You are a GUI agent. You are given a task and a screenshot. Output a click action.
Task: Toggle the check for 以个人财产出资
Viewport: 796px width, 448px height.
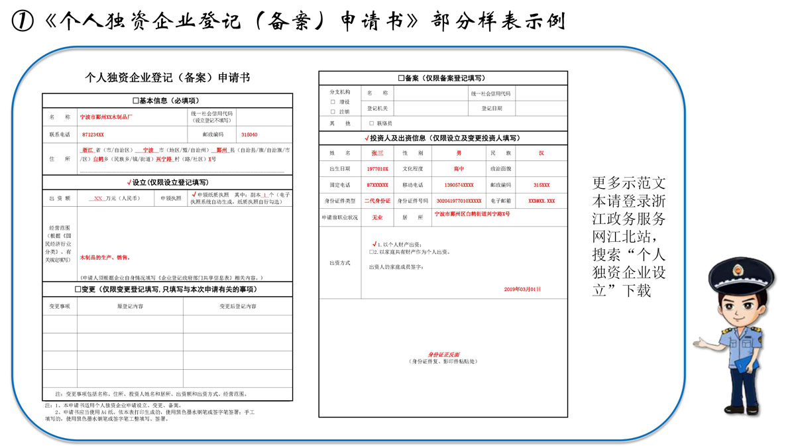click(x=374, y=245)
